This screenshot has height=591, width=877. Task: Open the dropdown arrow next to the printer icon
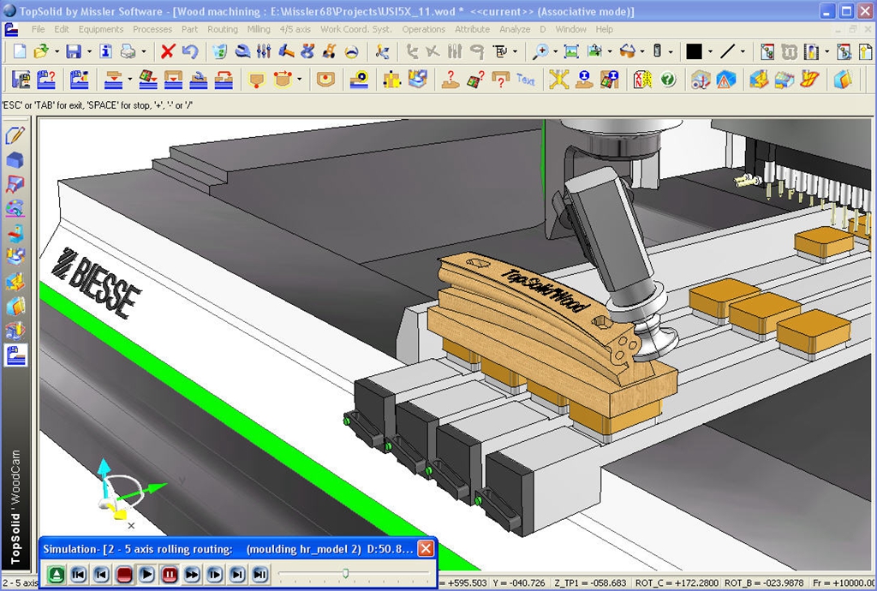coord(144,52)
